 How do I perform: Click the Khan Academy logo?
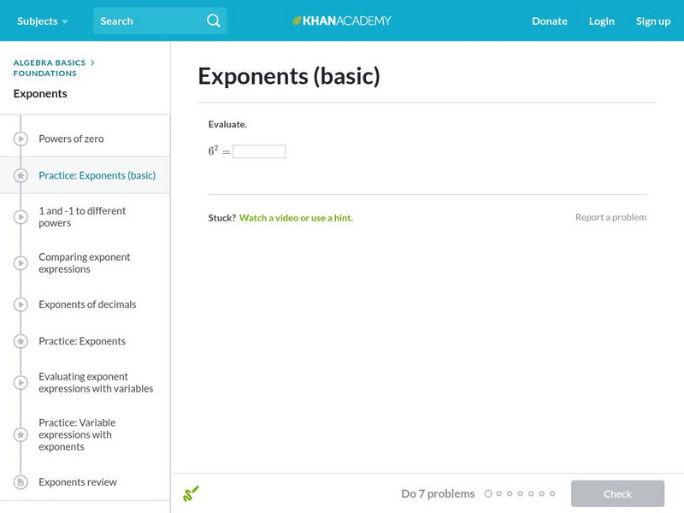(x=342, y=21)
